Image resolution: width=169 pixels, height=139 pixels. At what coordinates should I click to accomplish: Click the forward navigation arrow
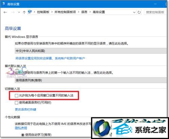pyautogui.click(x=13, y=12)
